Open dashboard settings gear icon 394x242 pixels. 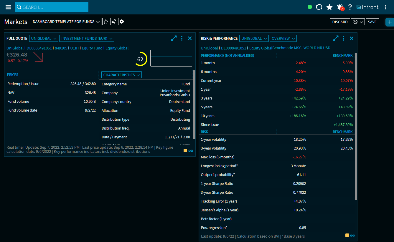pyautogui.click(x=122, y=22)
